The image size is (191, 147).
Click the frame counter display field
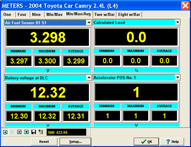[x=66, y=132]
